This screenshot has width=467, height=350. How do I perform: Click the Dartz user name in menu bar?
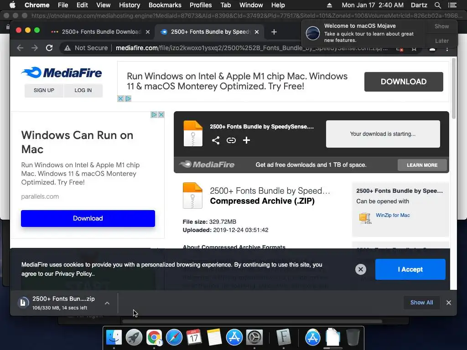(x=419, y=5)
